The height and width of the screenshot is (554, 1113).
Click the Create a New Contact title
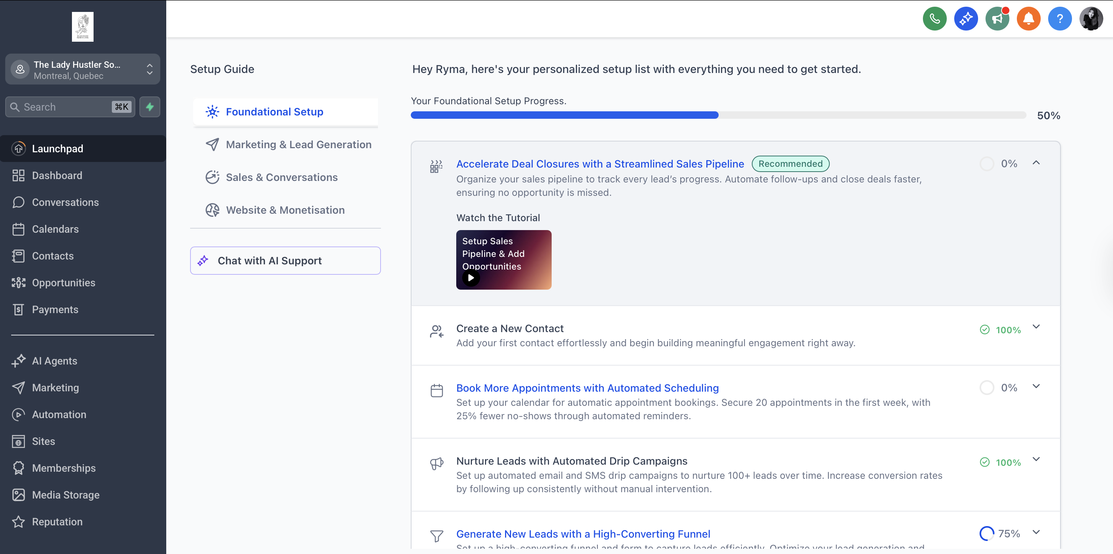pos(510,328)
